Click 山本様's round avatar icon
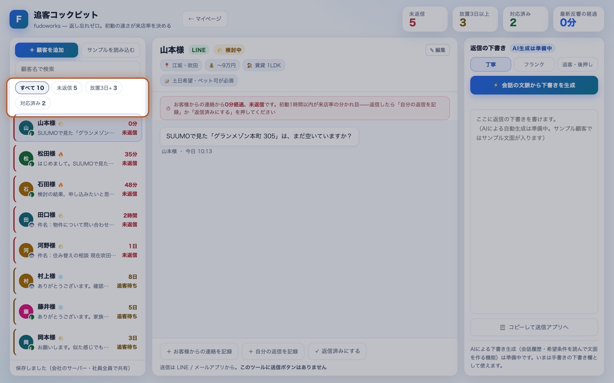Screen dimensions: 614x383 coord(26,128)
